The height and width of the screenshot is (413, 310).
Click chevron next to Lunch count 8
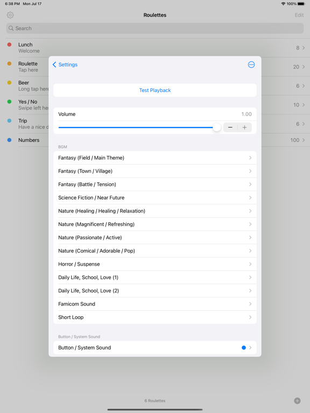pyautogui.click(x=304, y=48)
